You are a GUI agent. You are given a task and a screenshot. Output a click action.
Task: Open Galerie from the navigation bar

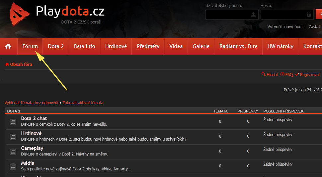(x=201, y=46)
